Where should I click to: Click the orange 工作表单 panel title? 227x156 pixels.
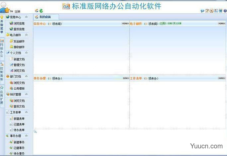[x=136, y=78]
